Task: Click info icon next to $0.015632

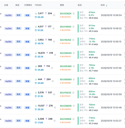Action: point(73,93)
